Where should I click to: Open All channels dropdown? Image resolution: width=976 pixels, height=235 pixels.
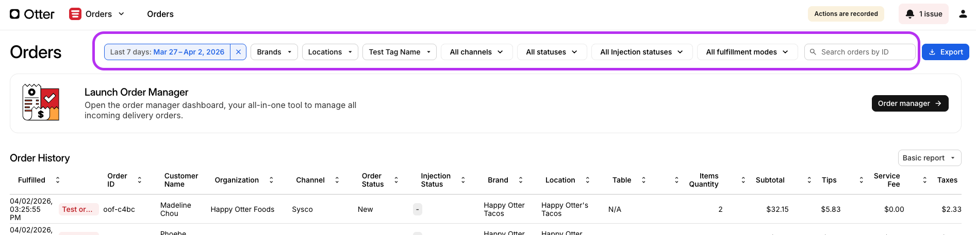[476, 52]
